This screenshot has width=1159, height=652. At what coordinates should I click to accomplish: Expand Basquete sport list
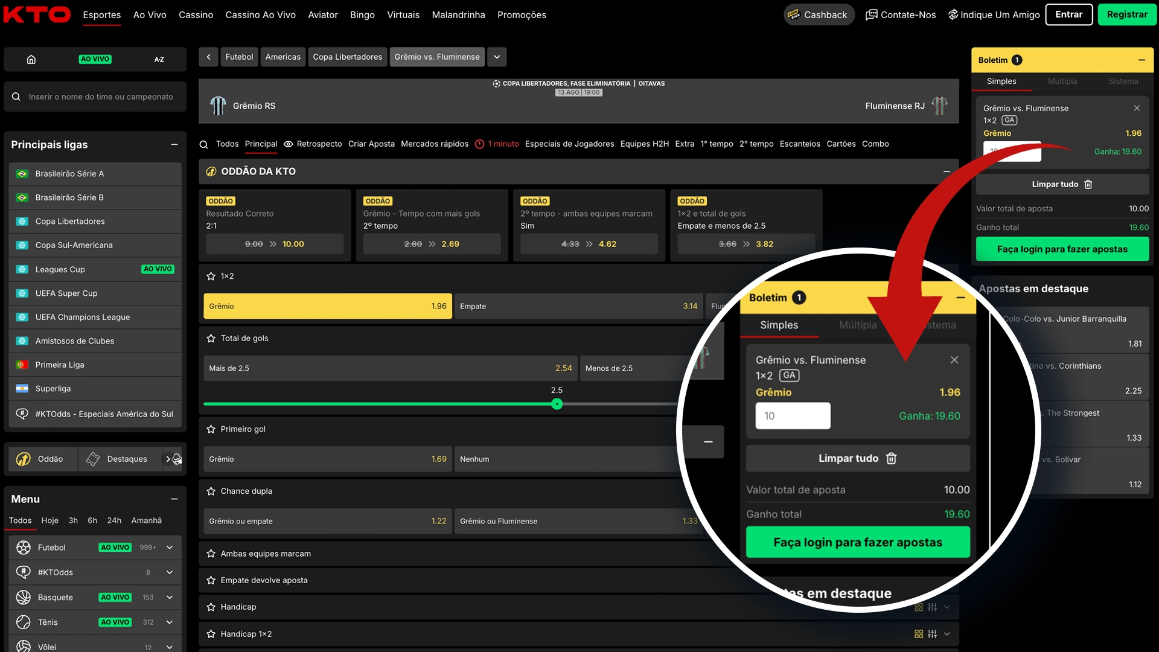170,597
